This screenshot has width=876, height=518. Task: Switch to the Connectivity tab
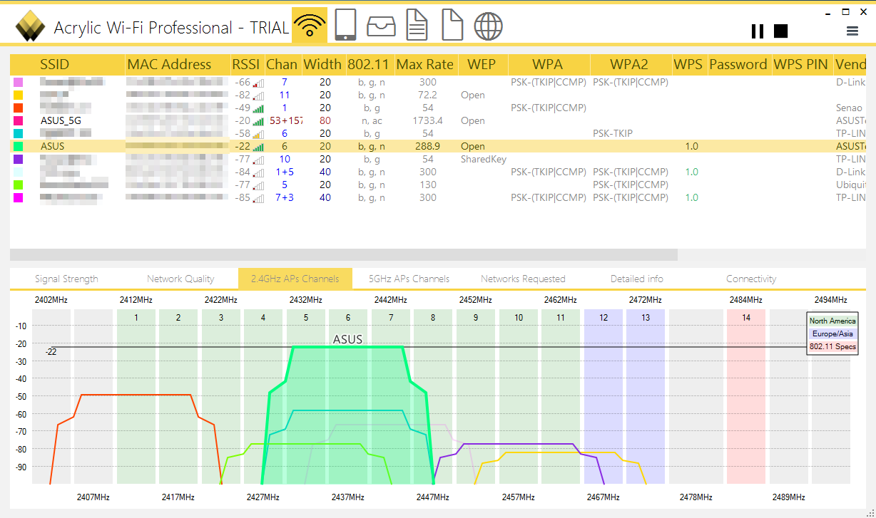coord(751,279)
